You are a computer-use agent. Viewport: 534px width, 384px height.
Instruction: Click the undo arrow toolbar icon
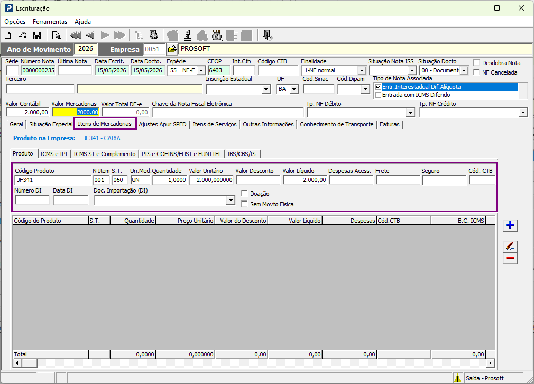23,35
